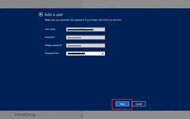Click the "Password" label text

[50, 37]
